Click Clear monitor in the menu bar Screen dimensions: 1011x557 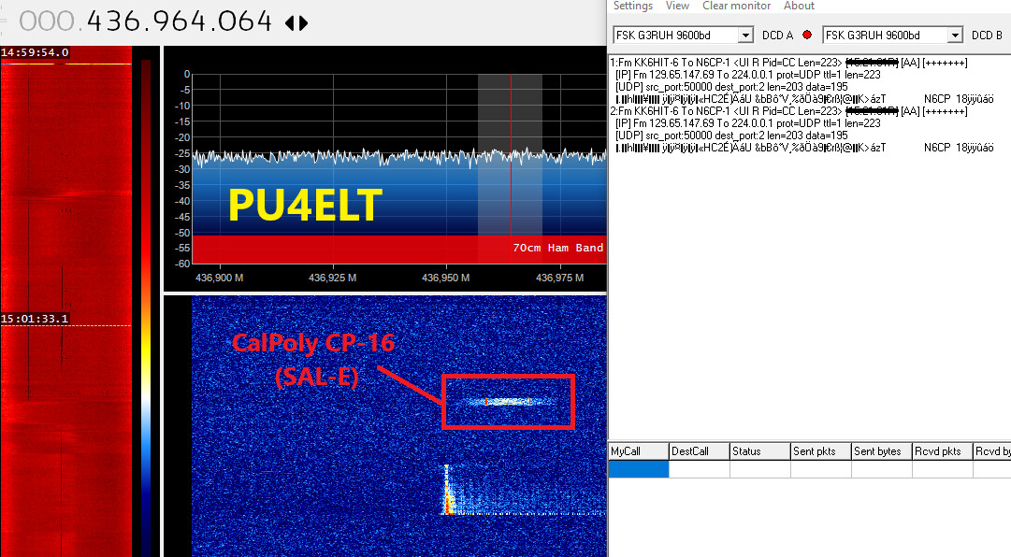(736, 7)
